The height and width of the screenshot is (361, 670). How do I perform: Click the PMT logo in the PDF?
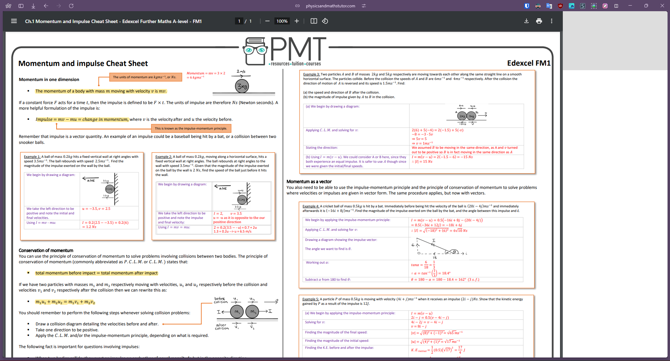(285, 51)
